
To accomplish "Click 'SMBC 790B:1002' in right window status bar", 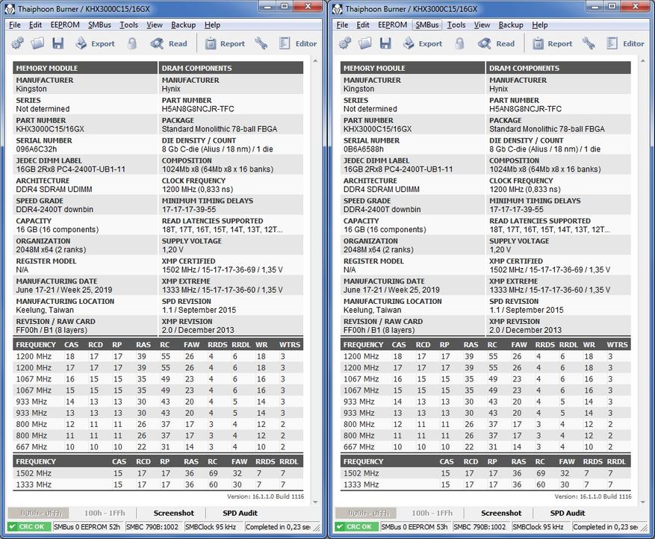I will pos(479,527).
